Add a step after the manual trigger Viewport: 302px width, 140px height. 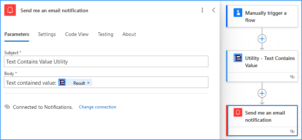[x=262, y=39]
